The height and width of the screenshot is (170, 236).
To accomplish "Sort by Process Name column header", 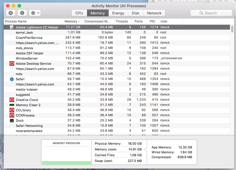I will pyautogui.click(x=33, y=21).
